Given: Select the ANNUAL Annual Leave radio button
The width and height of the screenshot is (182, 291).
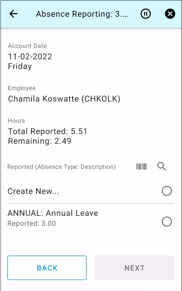Looking at the screenshot, I should (x=167, y=222).
